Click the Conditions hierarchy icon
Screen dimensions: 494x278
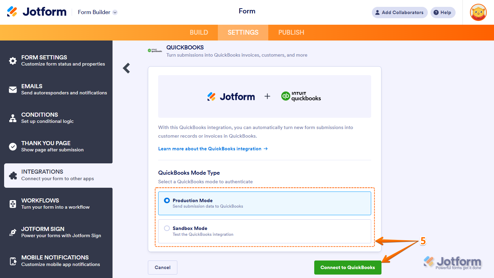[13, 118]
